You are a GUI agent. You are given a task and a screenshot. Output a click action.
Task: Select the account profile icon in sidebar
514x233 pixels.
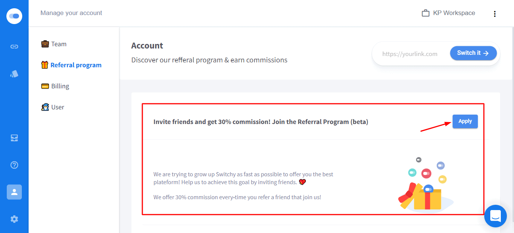[14, 192]
